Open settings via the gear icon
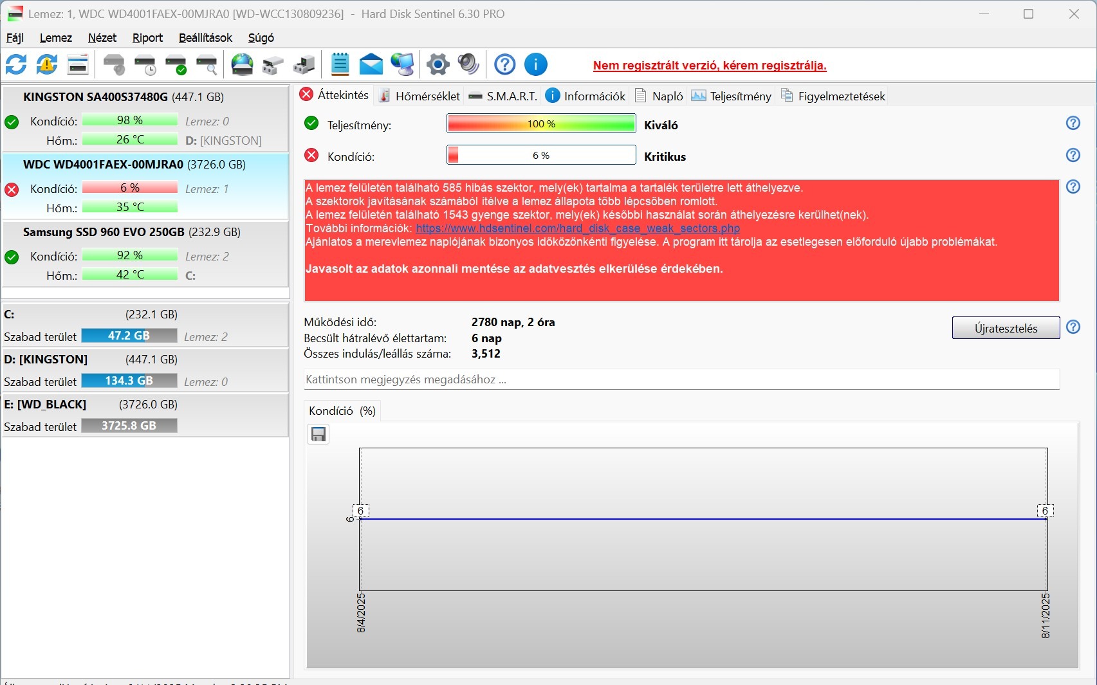The image size is (1097, 685). [x=438, y=64]
